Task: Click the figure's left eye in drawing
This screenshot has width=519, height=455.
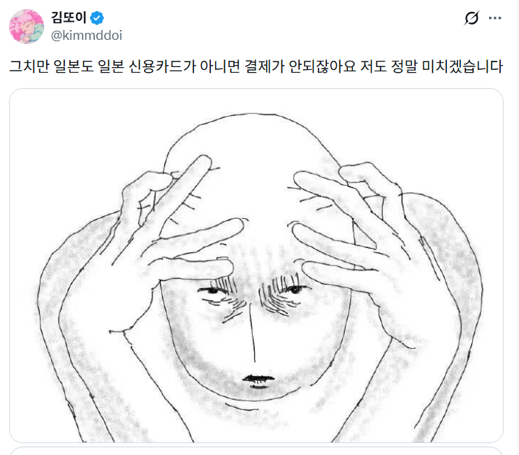Action: 212,291
